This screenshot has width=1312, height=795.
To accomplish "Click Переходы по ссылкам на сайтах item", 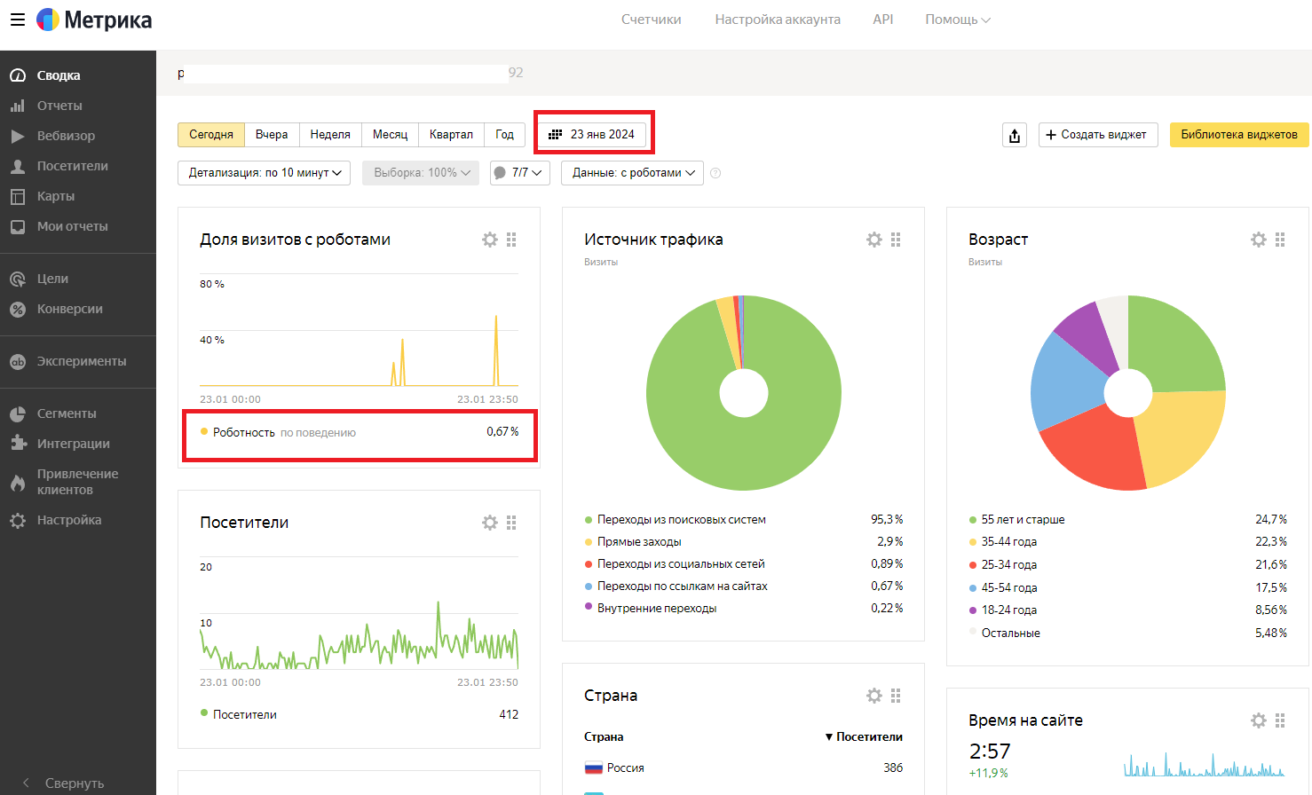I will tap(683, 586).
